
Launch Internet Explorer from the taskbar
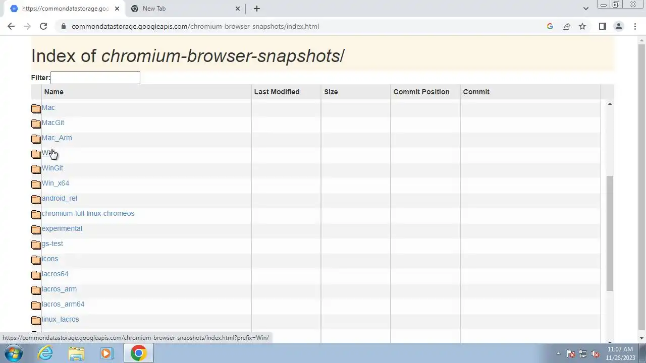45,353
